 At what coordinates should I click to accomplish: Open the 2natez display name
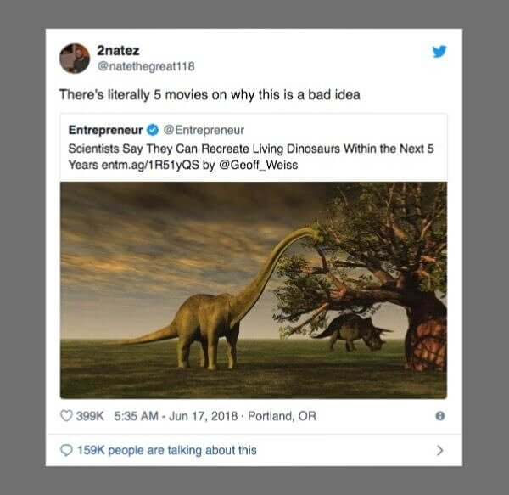(118, 50)
